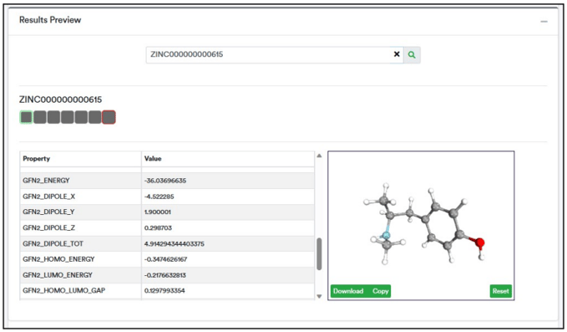Image resolution: width=567 pixels, height=332 pixels.
Task: Select the fourth gray conformer square
Action: [x=68, y=117]
